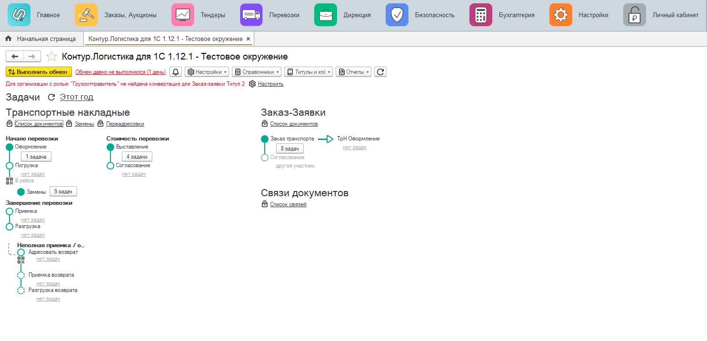
Task: Click the Разгрузка stage circle
Action: 10,227
